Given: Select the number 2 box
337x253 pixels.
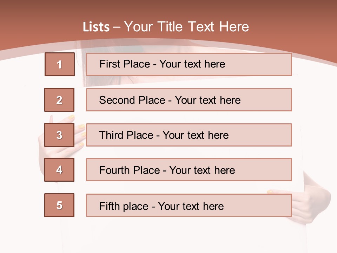Looking at the screenshot, I should pyautogui.click(x=59, y=100).
